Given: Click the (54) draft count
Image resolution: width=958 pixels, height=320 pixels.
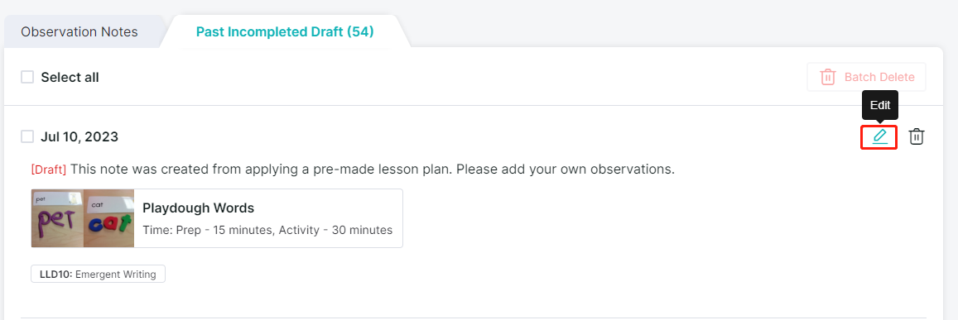Looking at the screenshot, I should (360, 31).
